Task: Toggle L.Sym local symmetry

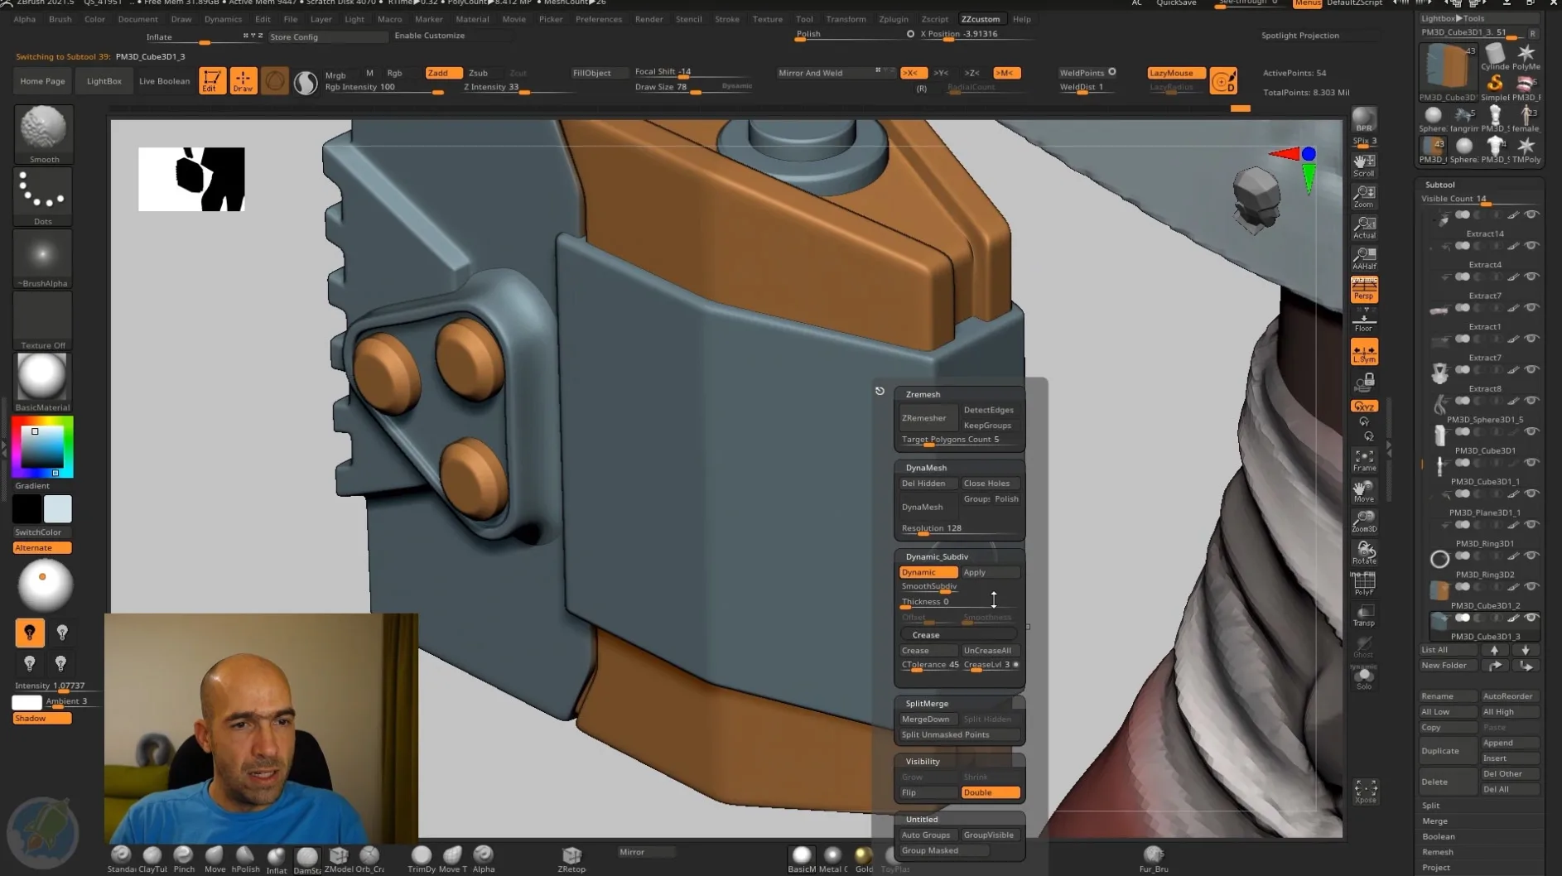Action: [x=1364, y=352]
